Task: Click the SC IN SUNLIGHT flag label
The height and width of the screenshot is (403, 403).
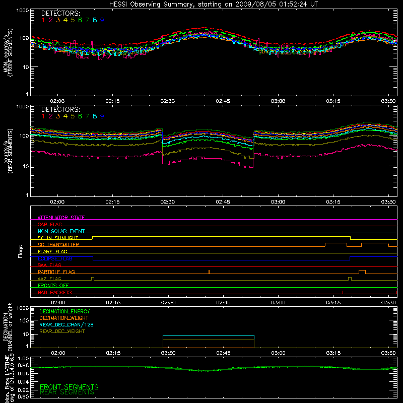Action: click(58, 238)
